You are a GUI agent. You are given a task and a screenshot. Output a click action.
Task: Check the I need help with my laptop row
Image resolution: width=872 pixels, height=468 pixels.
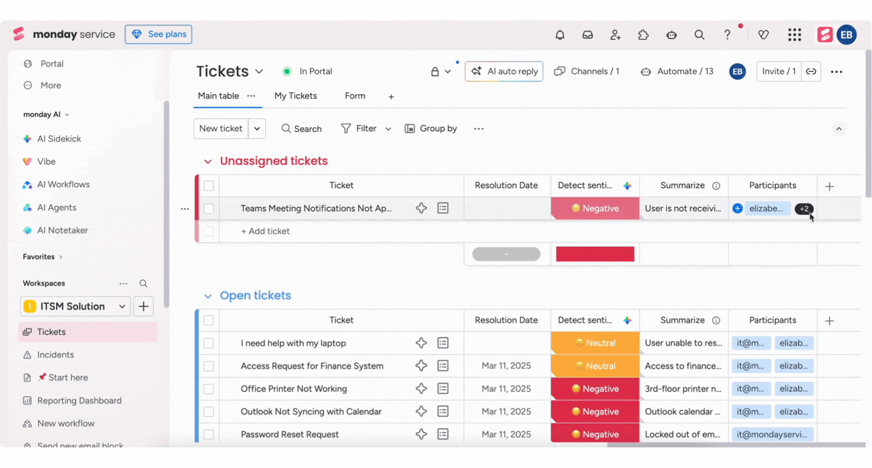click(x=208, y=343)
